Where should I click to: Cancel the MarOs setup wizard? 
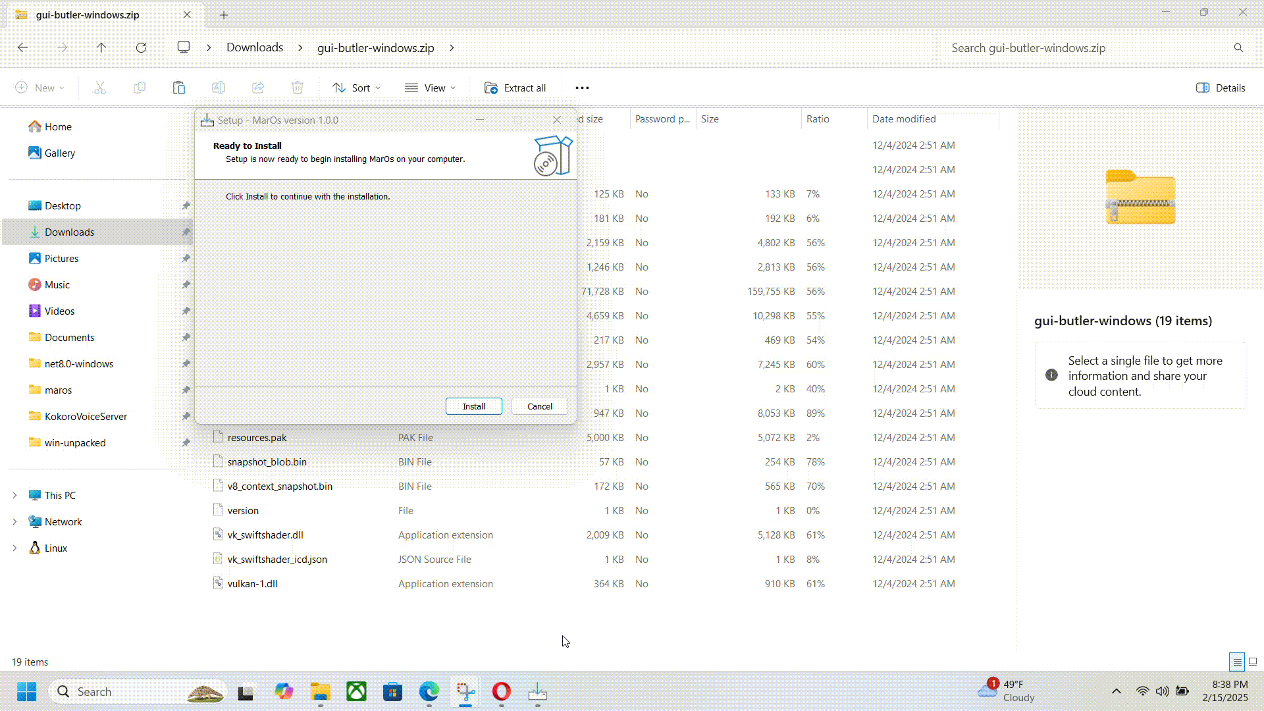click(x=539, y=406)
